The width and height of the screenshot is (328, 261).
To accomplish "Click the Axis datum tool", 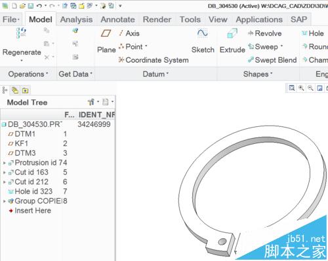I will pyautogui.click(x=129, y=33).
